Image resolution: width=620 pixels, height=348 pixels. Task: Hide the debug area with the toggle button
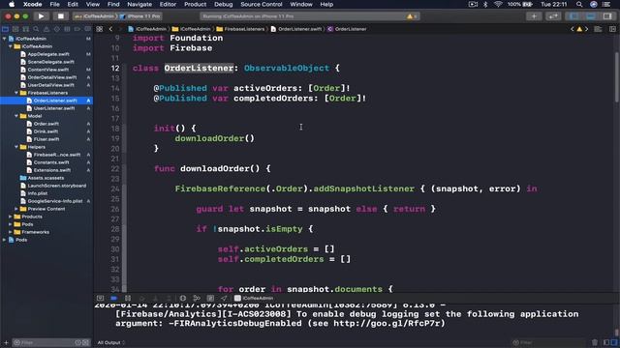coord(100,299)
